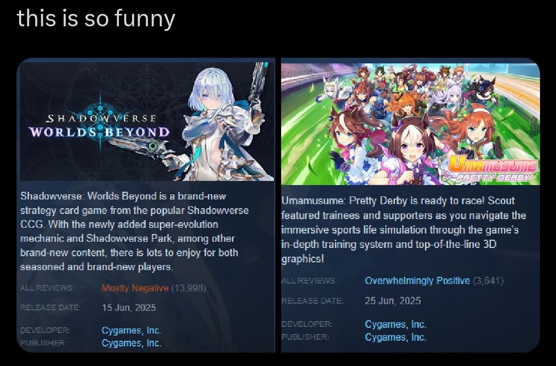This screenshot has width=556, height=366.
Task: Open the Mostly Negative reviews link
Action: click(x=135, y=288)
